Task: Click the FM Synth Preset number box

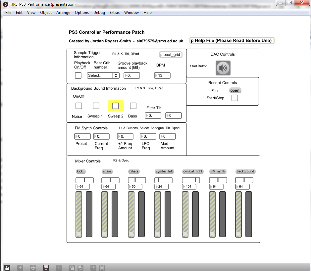Action: (82, 136)
